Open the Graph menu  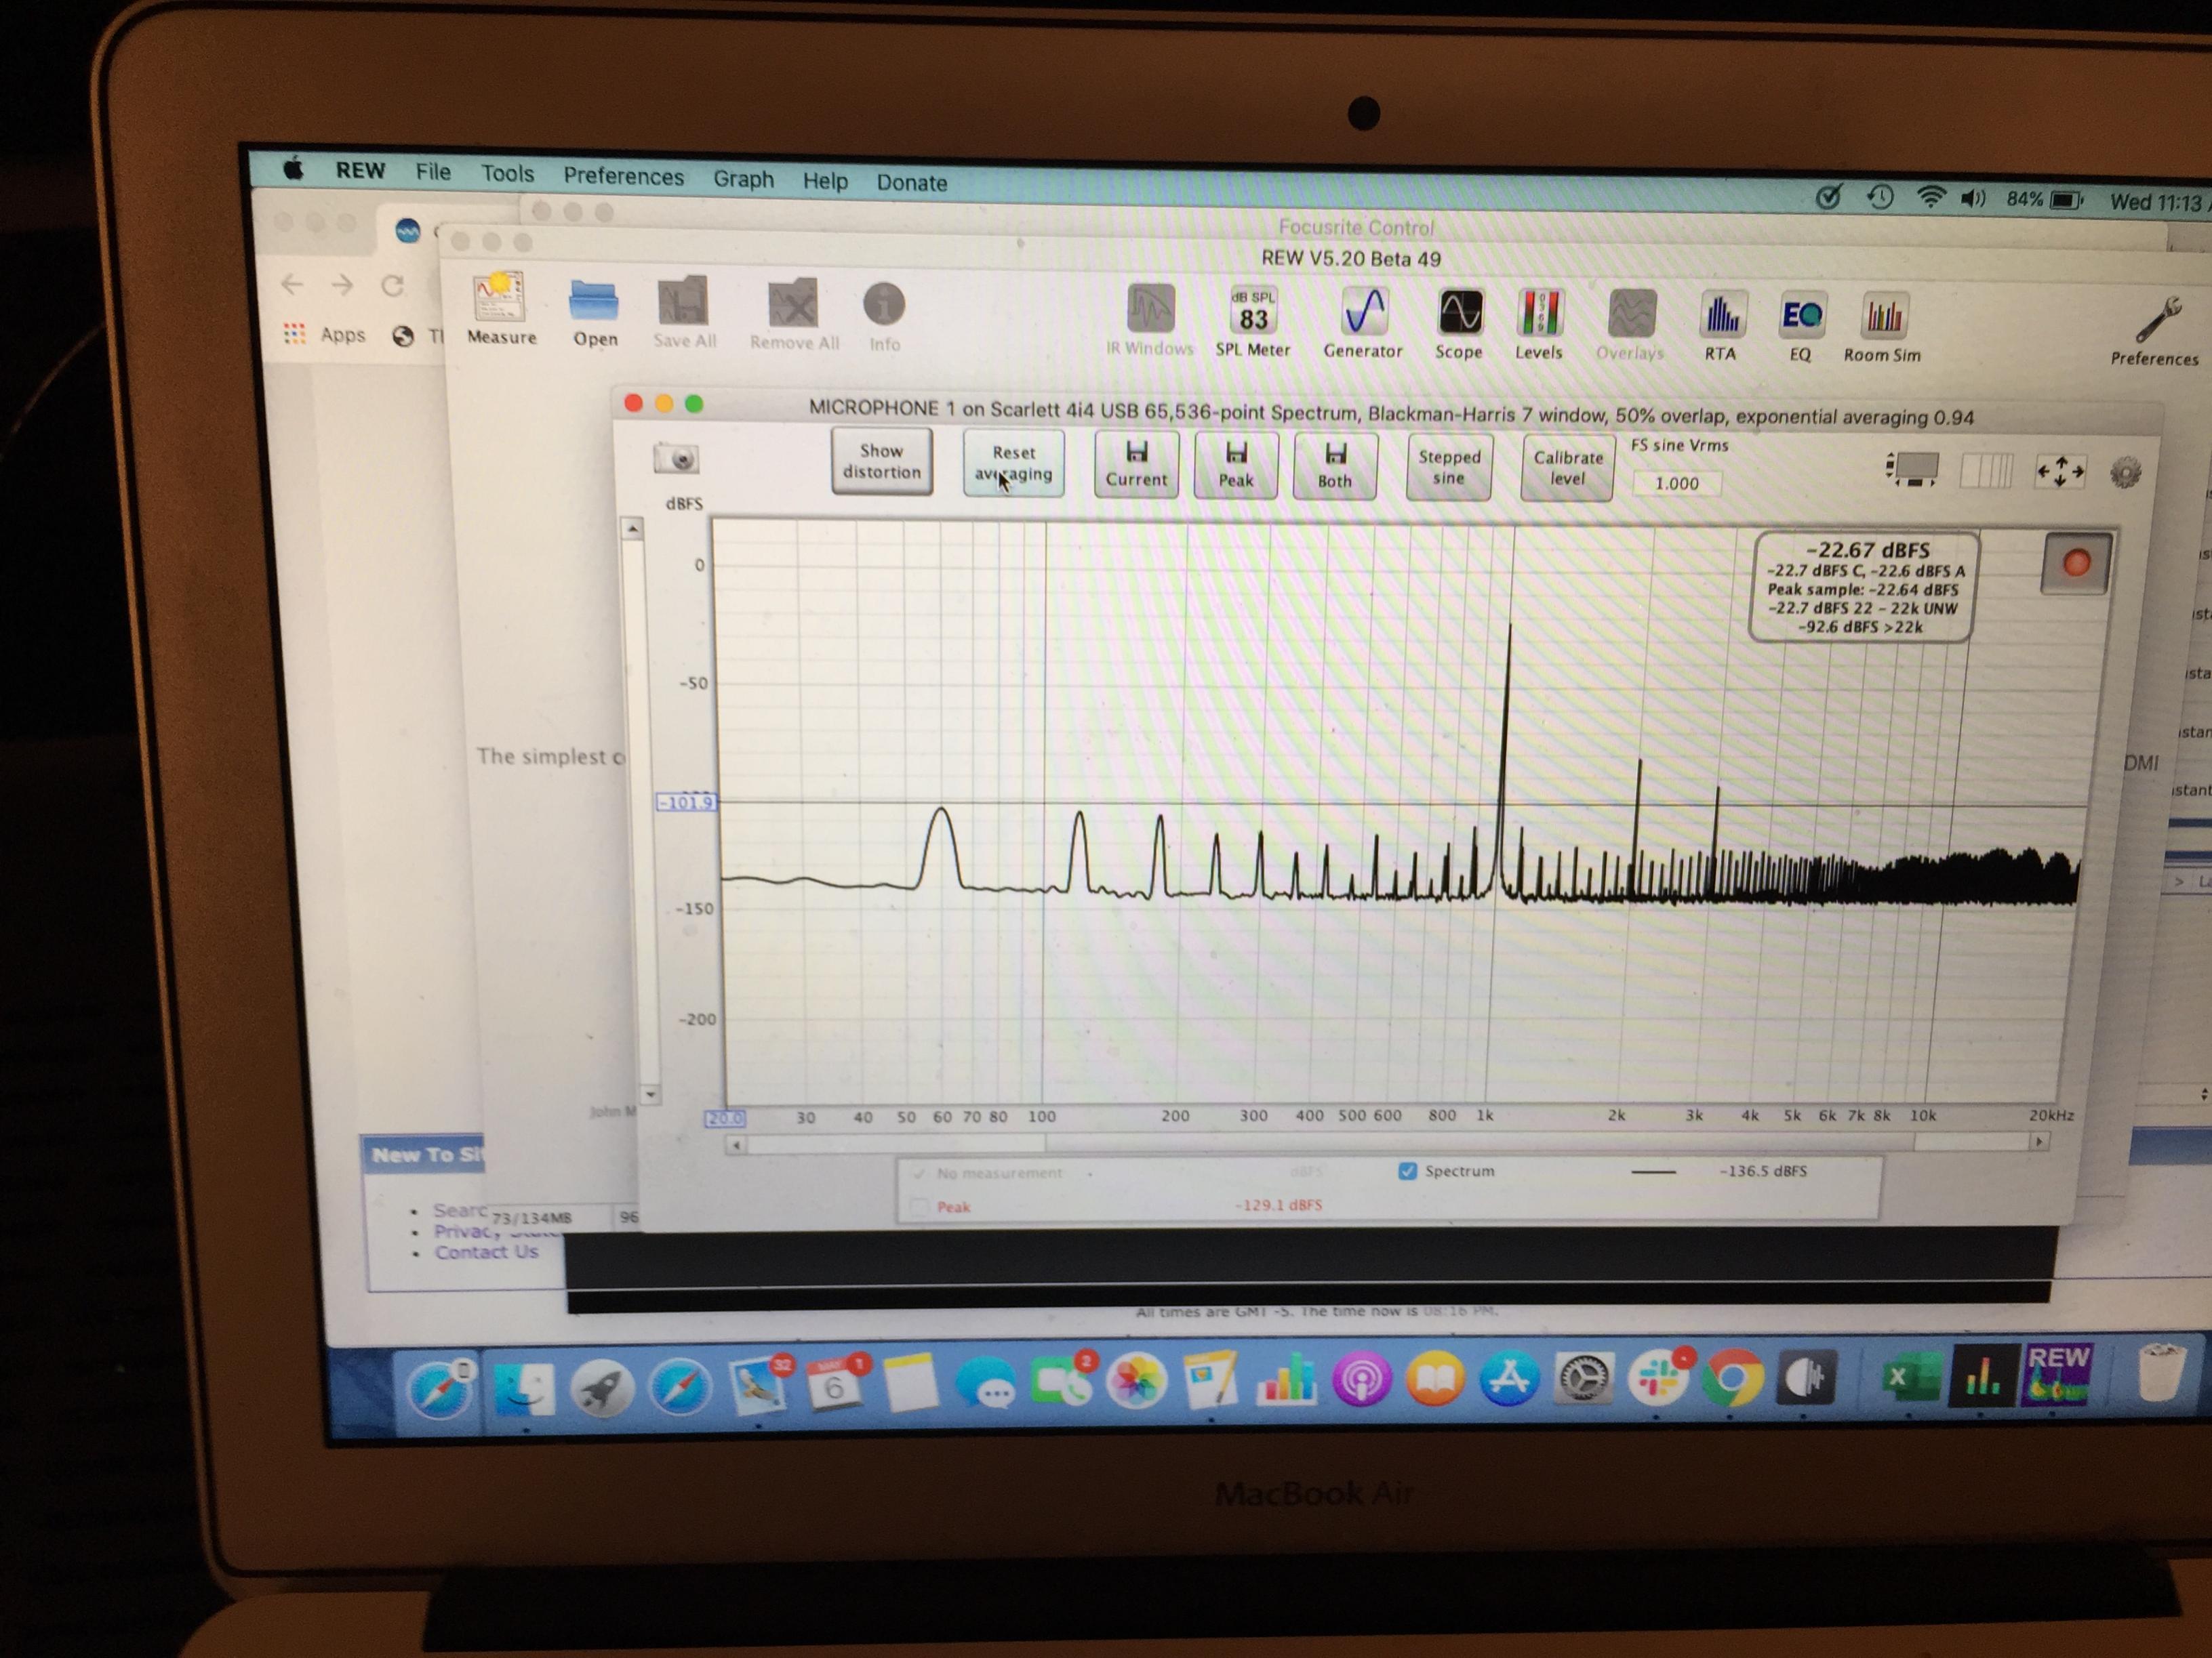(x=743, y=179)
